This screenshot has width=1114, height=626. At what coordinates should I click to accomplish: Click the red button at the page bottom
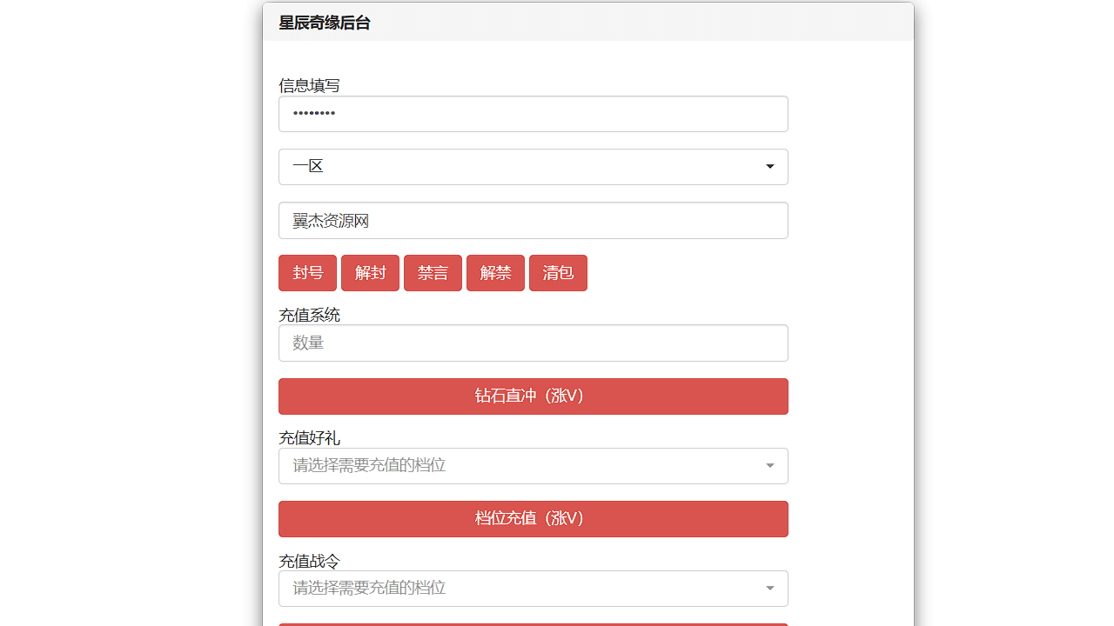pos(533,624)
